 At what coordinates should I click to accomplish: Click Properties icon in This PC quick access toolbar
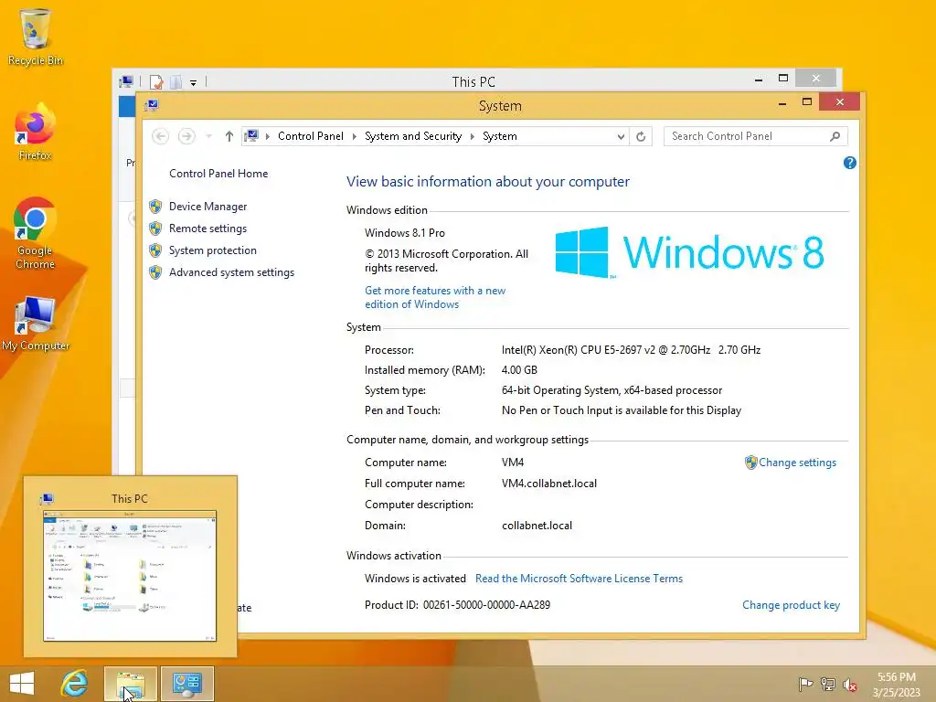[156, 81]
